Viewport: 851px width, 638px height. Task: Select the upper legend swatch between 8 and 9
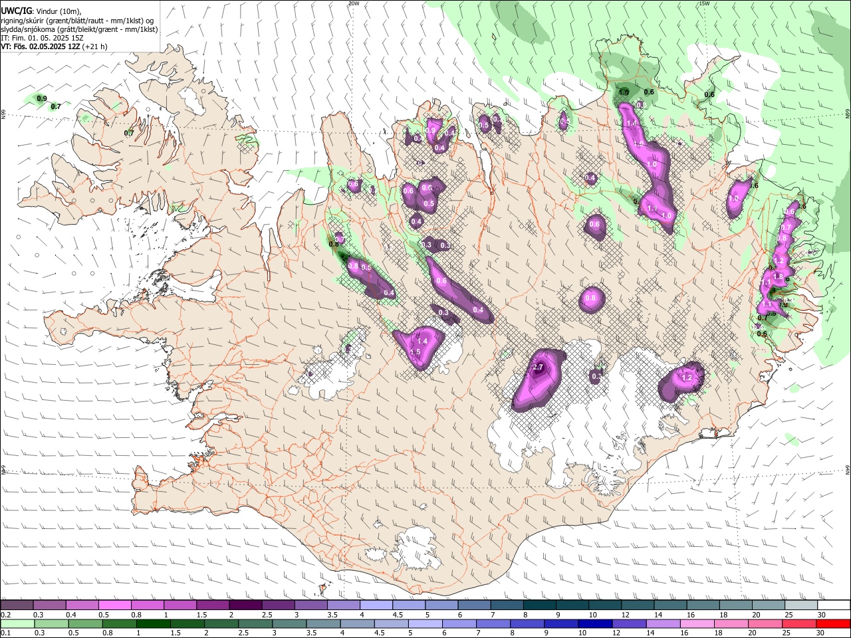539,605
